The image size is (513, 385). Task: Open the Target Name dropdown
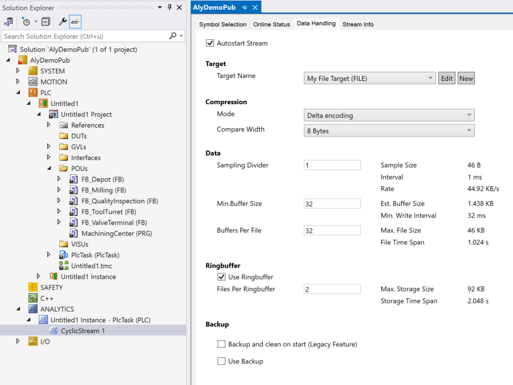pos(370,79)
